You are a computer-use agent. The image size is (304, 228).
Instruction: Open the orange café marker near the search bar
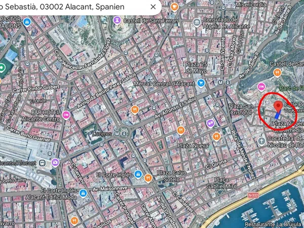174,7
